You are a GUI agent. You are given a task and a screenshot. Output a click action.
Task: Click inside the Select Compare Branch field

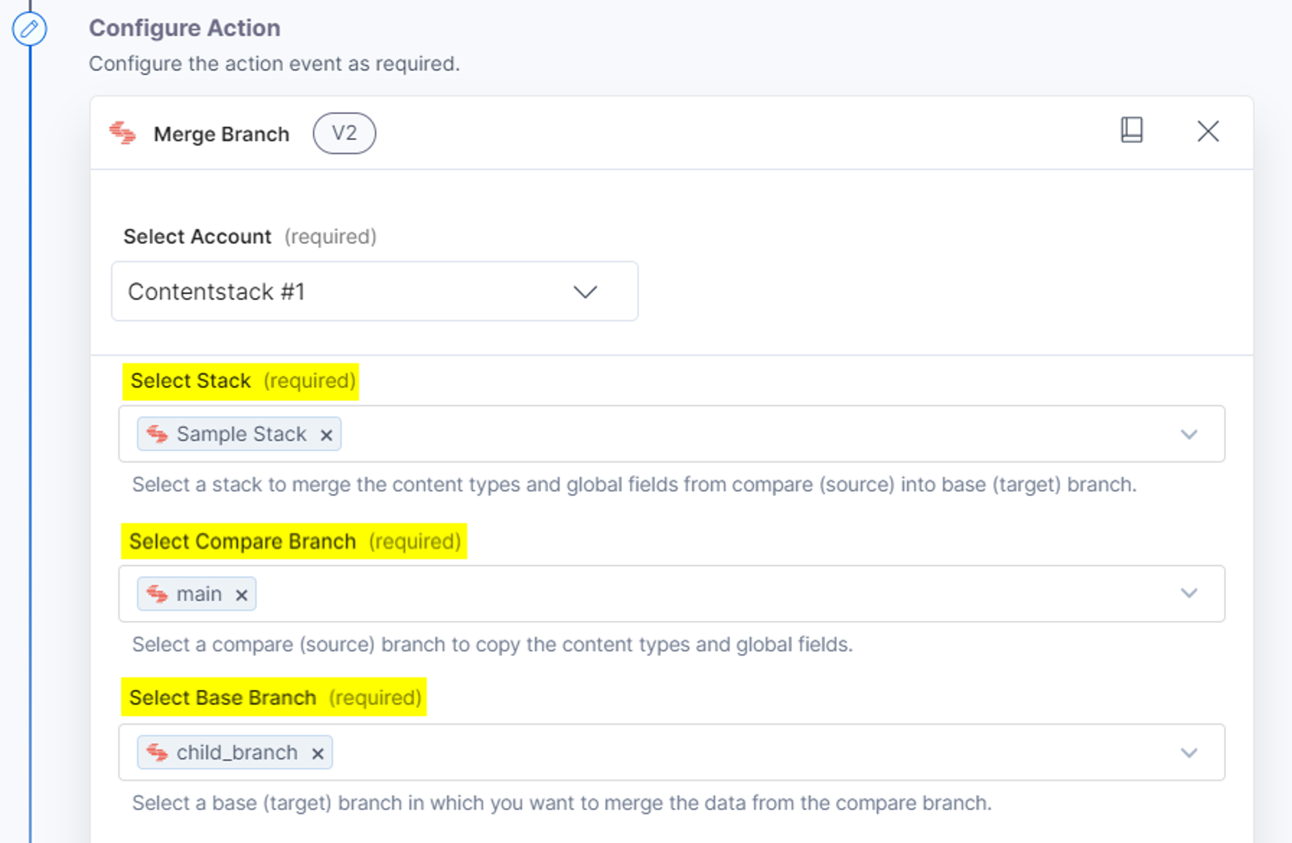point(672,594)
